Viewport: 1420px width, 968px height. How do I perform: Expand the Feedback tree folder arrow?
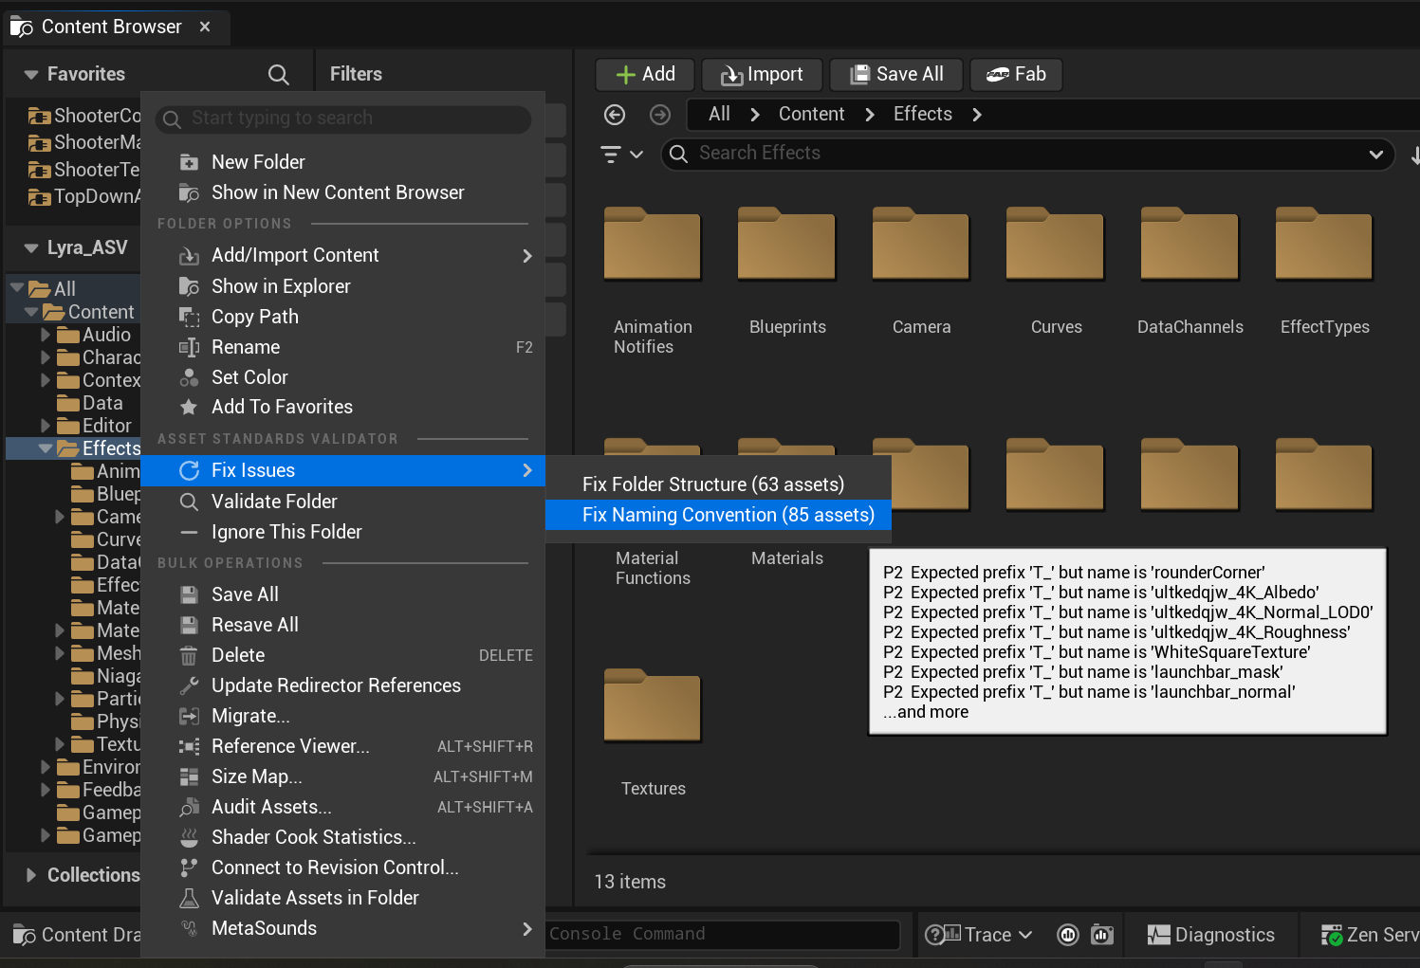coord(45,789)
